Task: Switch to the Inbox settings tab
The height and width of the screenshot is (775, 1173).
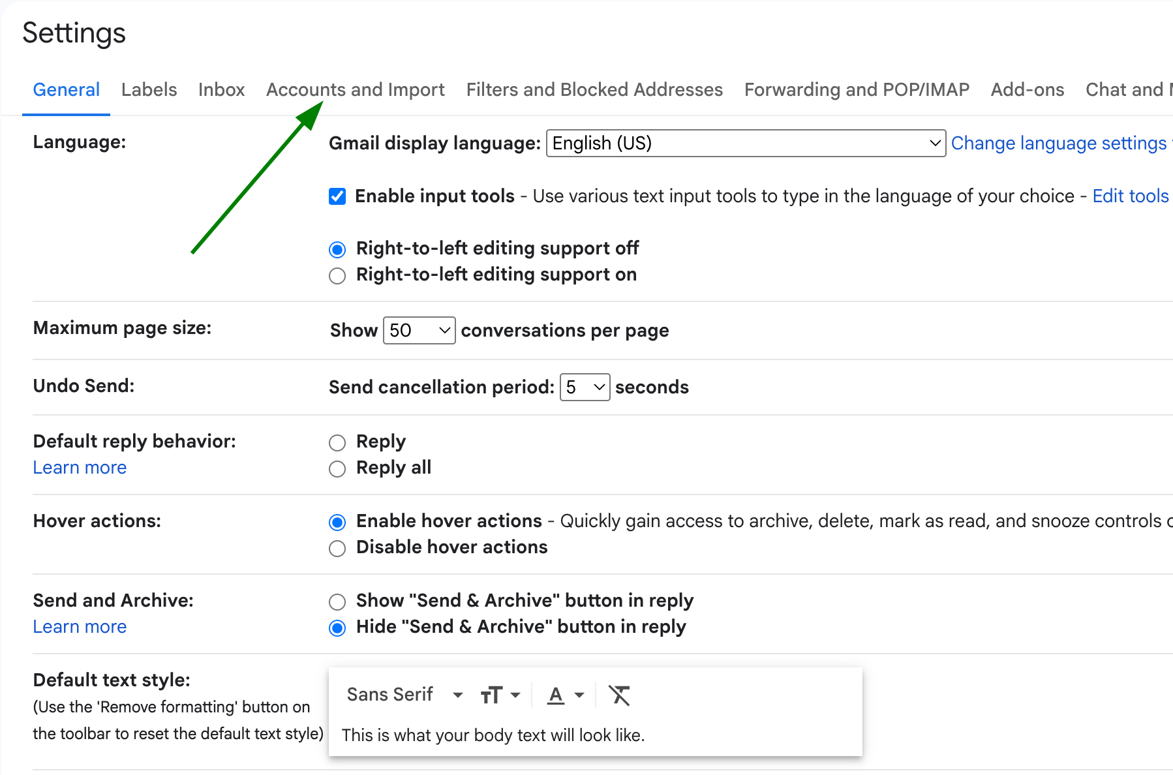Action: click(221, 89)
